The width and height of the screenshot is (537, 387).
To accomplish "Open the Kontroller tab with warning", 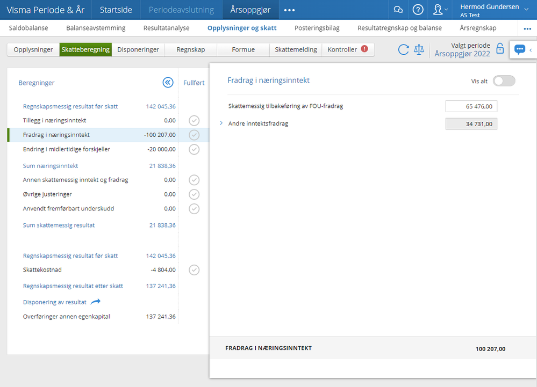I will point(348,49).
